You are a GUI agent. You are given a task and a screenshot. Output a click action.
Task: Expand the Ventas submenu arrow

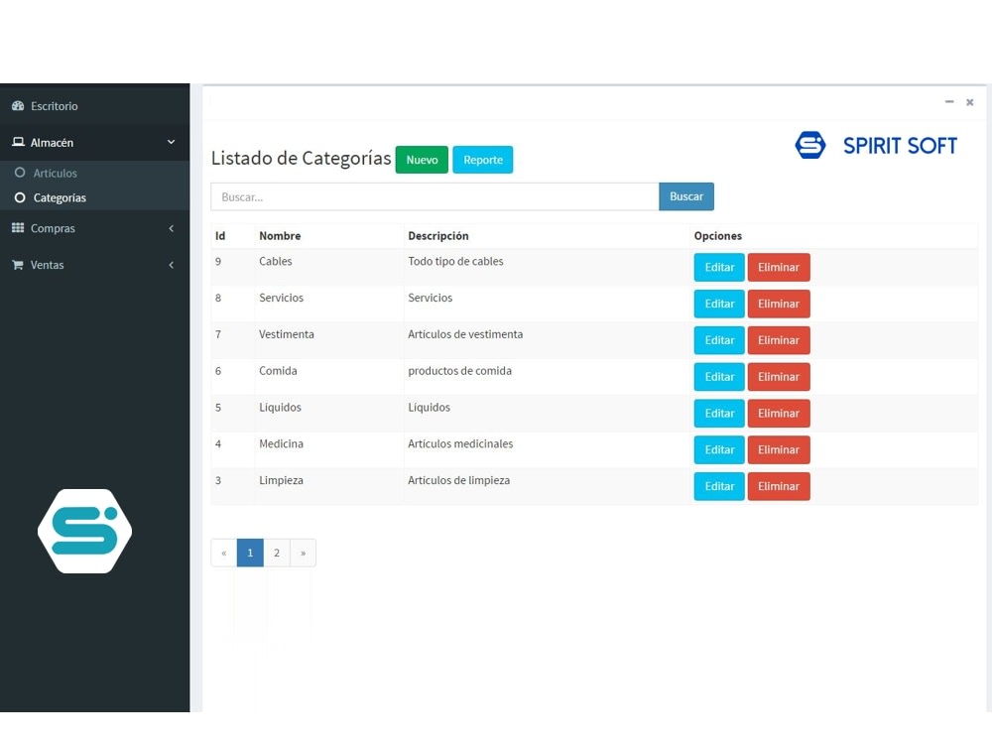click(171, 265)
